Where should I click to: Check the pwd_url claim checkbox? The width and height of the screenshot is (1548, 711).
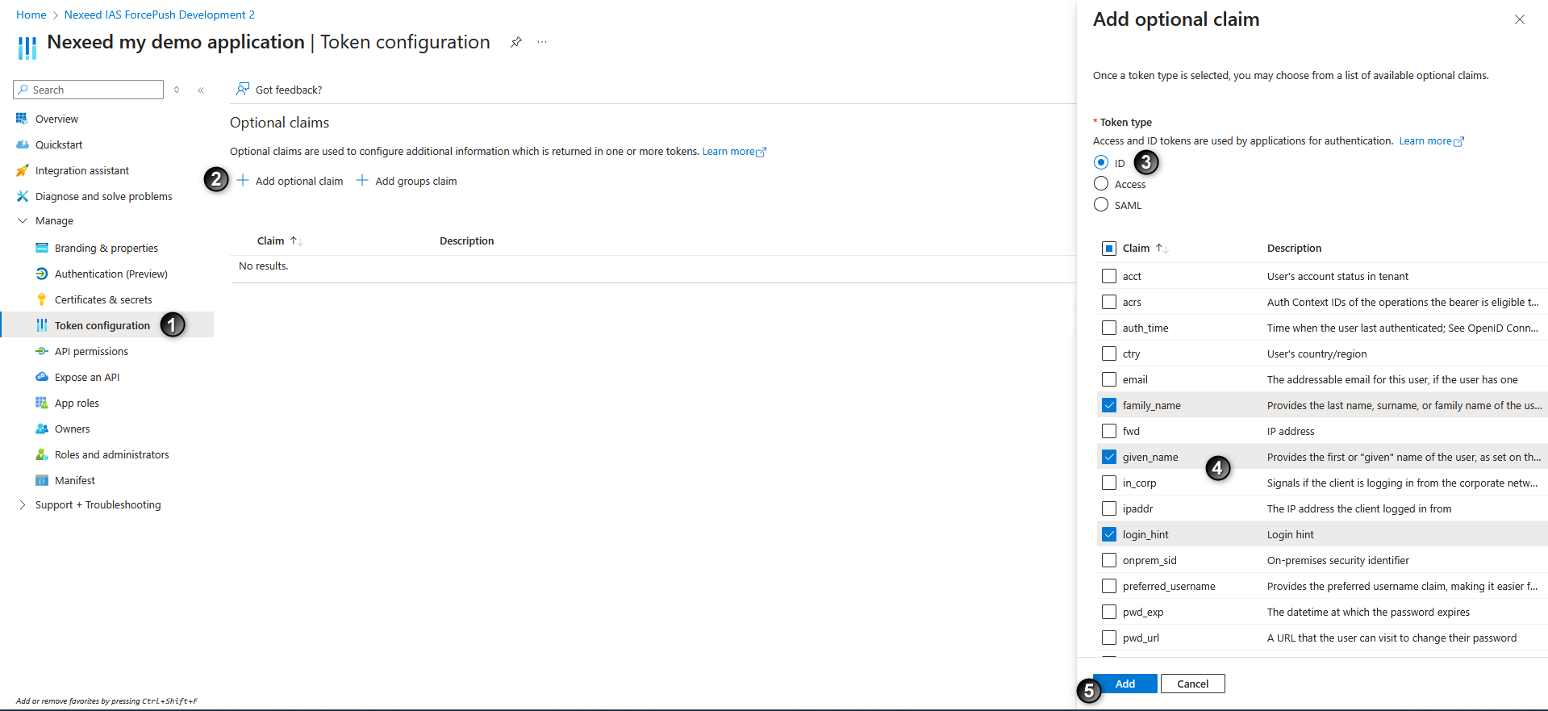point(1109,638)
